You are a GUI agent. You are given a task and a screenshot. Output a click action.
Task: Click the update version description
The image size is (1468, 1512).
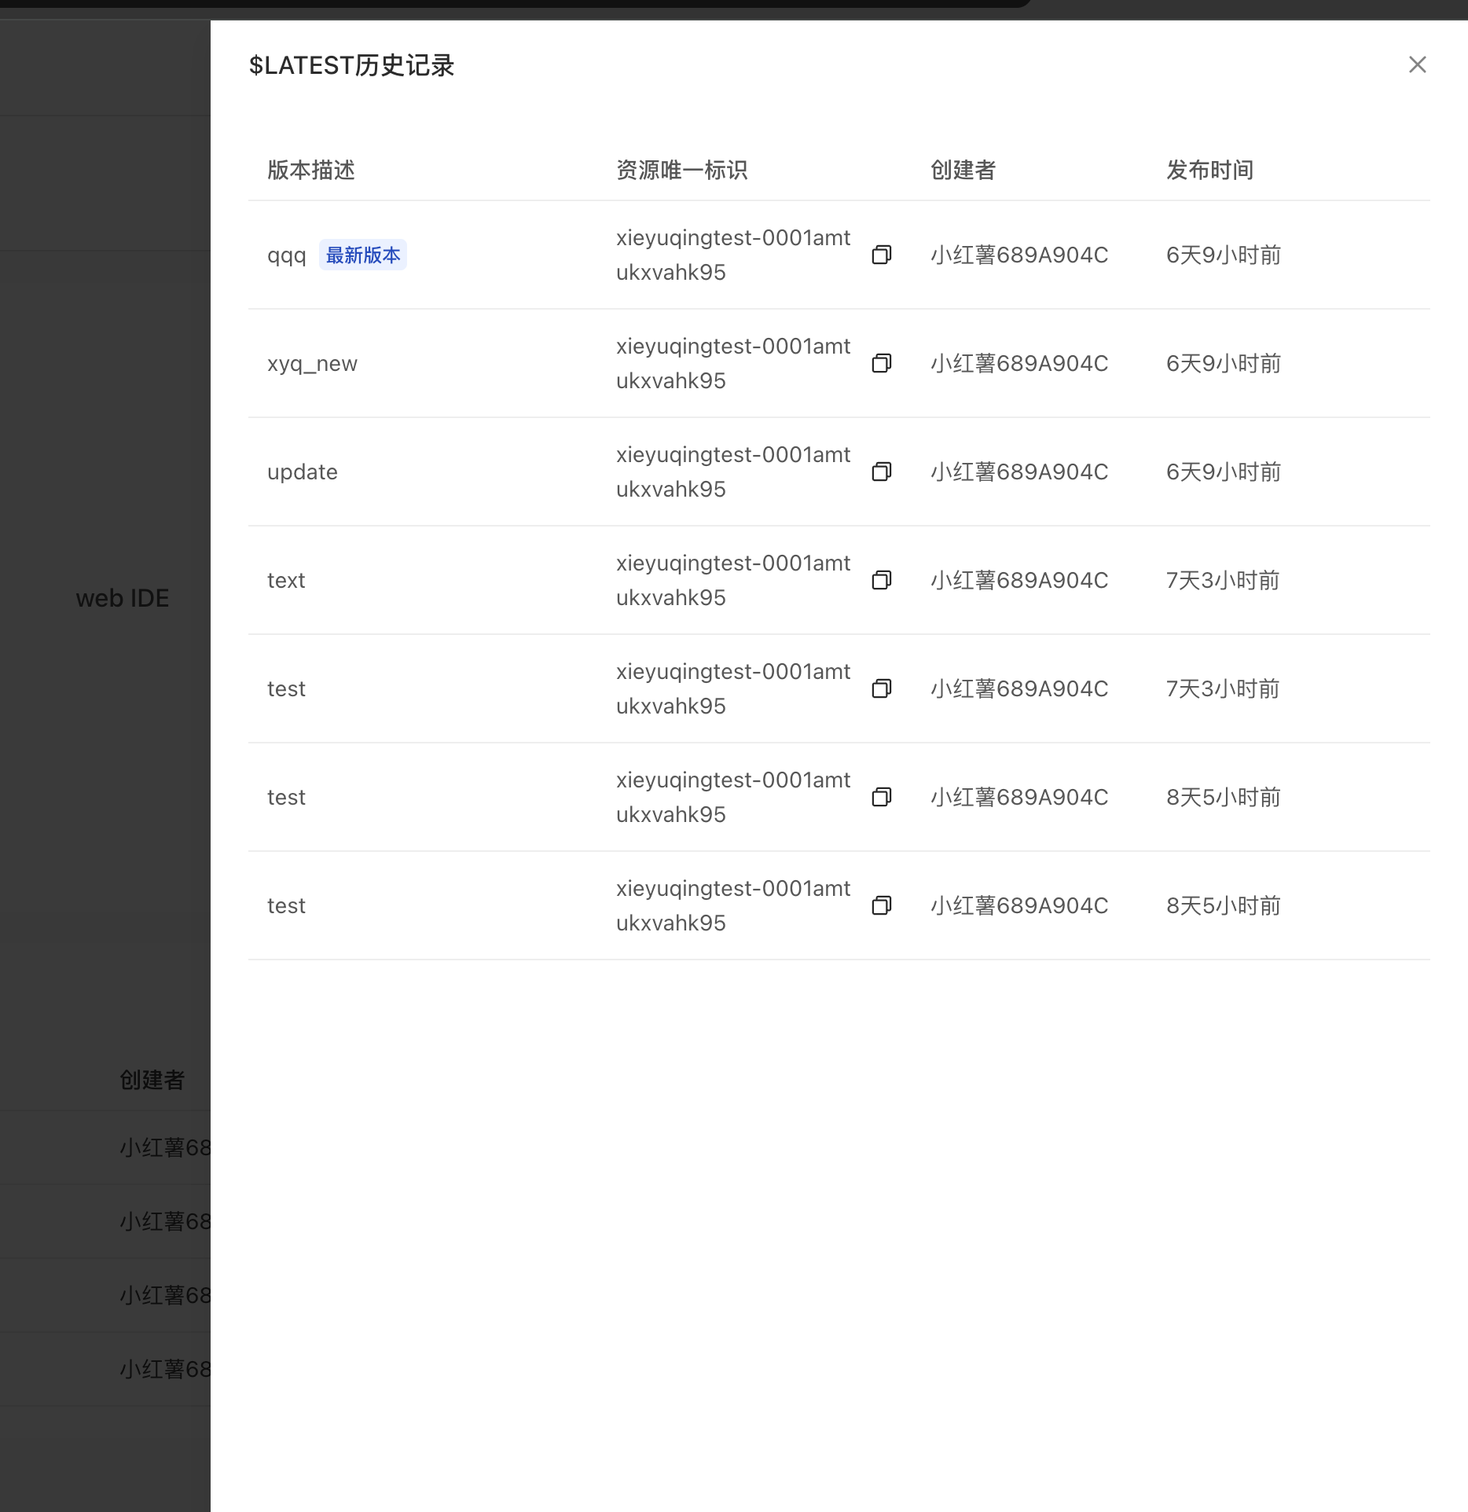coord(303,472)
